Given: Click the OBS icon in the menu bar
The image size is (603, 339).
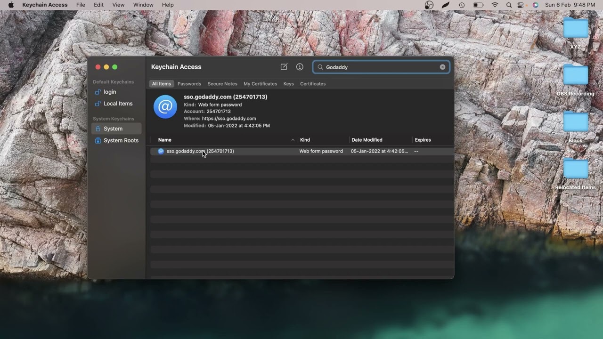Looking at the screenshot, I should coord(429,5).
